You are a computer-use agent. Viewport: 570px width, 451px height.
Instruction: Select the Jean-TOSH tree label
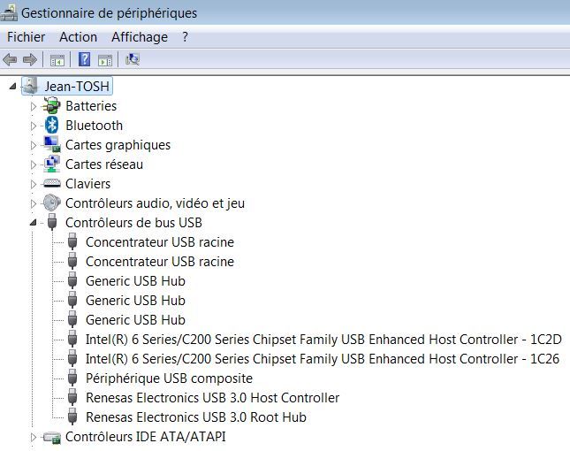(x=77, y=87)
